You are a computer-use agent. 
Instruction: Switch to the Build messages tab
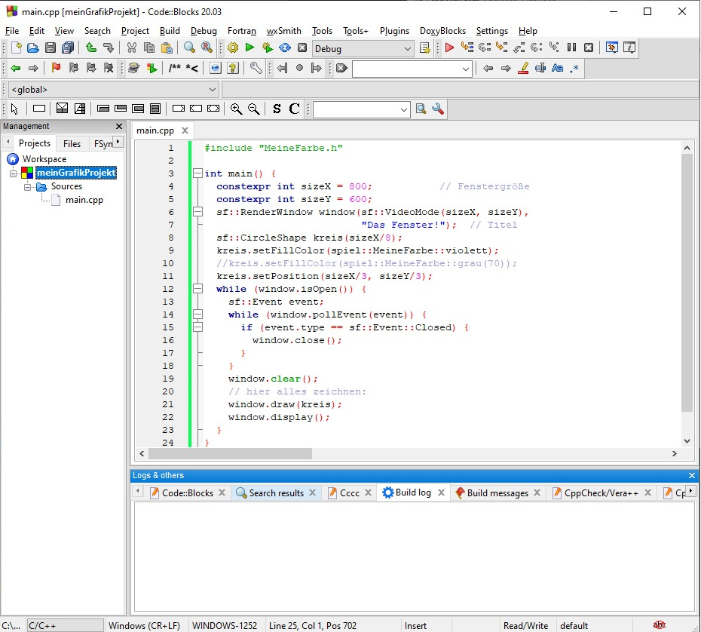497,492
